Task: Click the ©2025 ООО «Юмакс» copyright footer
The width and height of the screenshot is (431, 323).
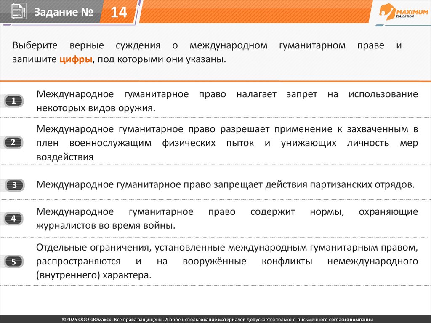Action: tap(218, 320)
